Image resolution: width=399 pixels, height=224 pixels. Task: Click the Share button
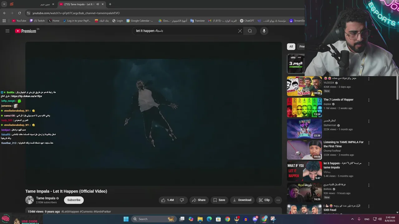coord(199,200)
